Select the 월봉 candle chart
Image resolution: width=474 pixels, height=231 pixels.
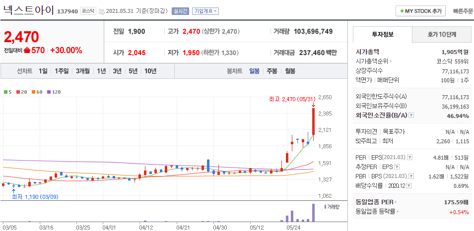(290, 71)
